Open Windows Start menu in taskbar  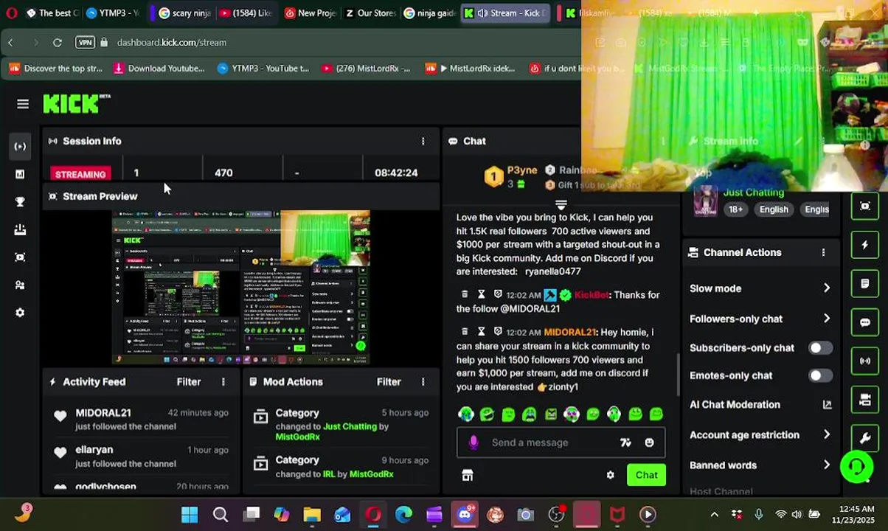tap(190, 515)
